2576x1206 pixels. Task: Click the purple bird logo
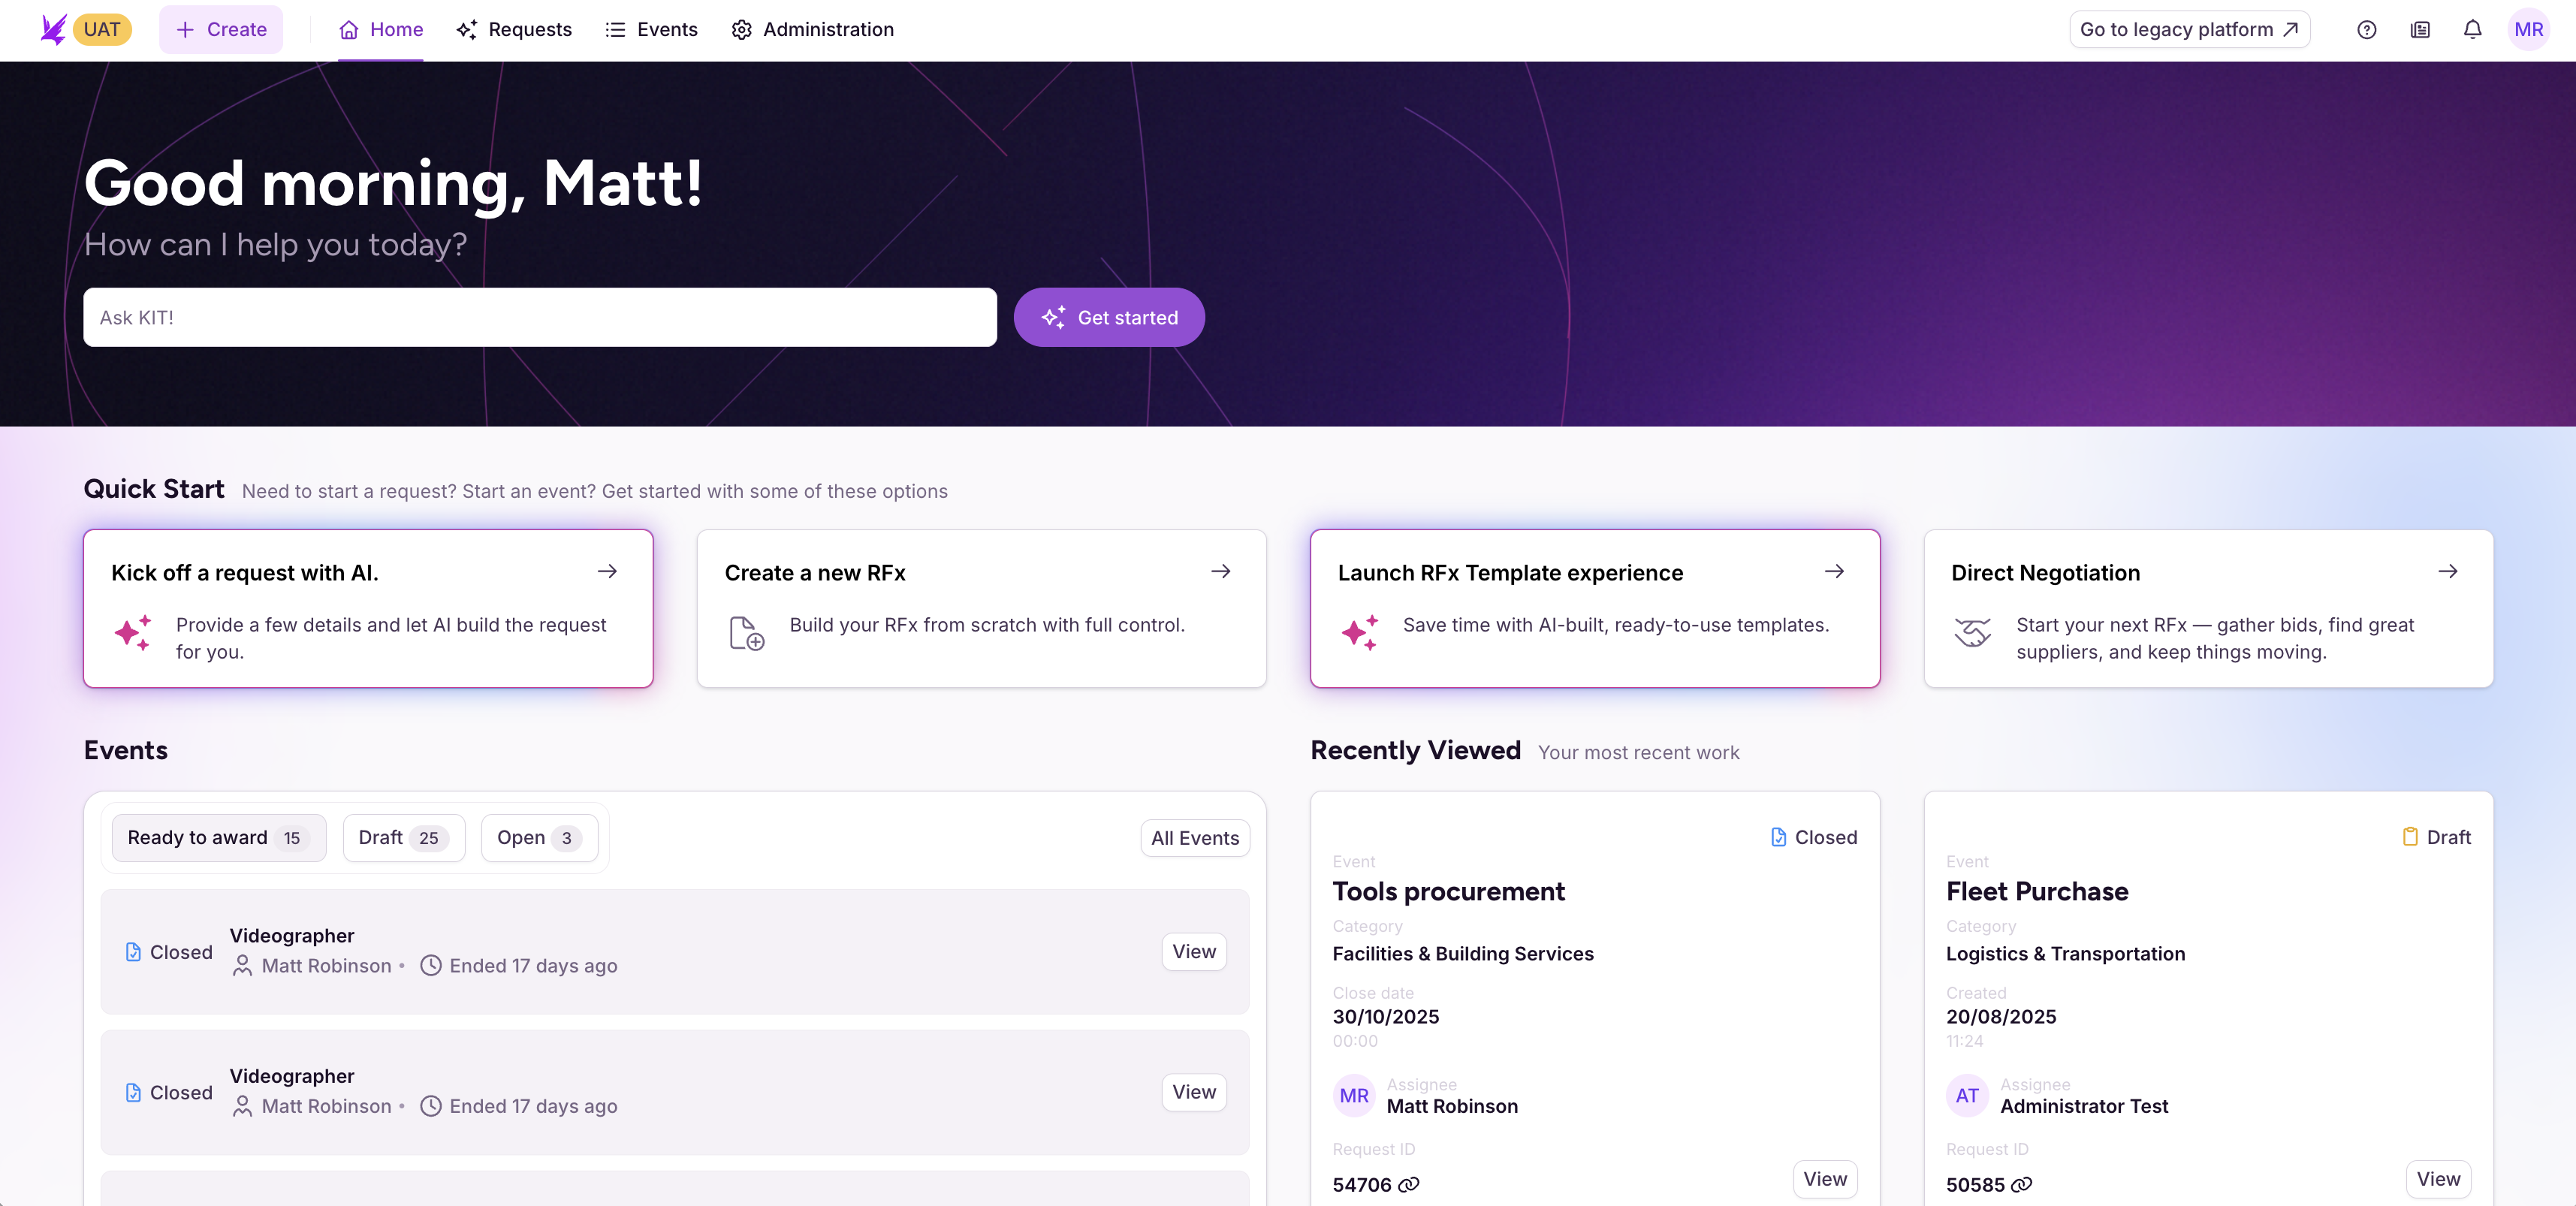53,29
